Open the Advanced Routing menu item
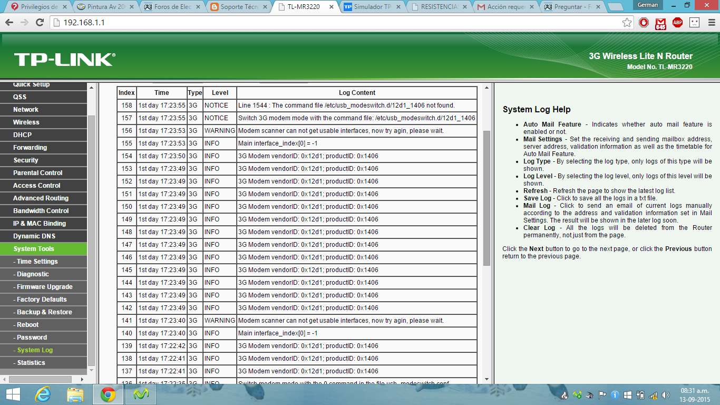This screenshot has width=720, height=405. (x=43, y=198)
